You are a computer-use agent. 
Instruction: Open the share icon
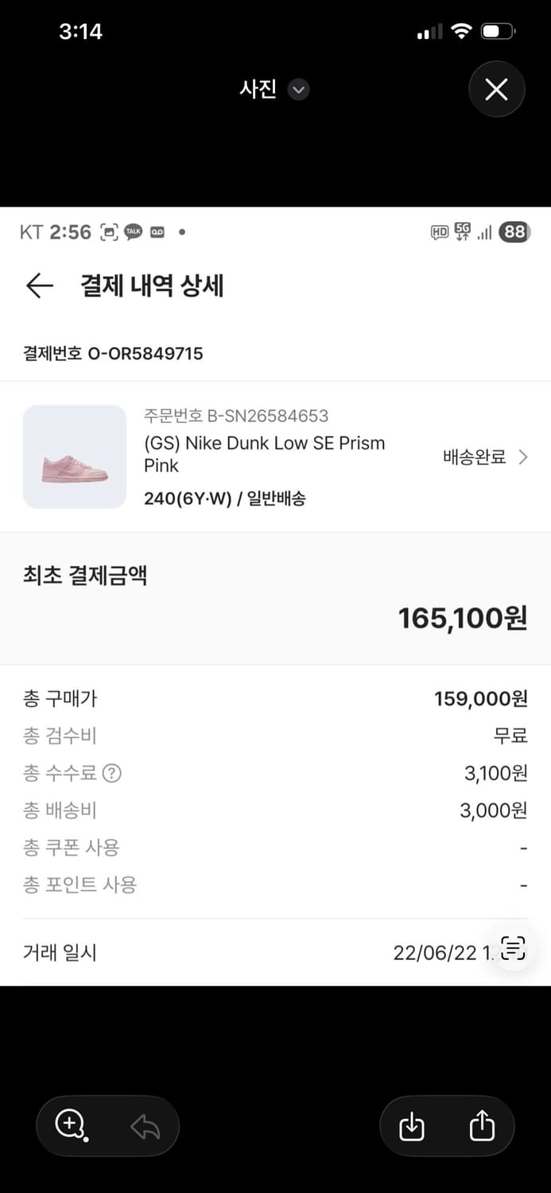[483, 1126]
